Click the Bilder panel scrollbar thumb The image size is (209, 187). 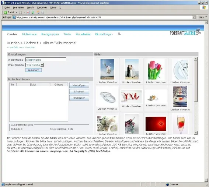coord(196,81)
